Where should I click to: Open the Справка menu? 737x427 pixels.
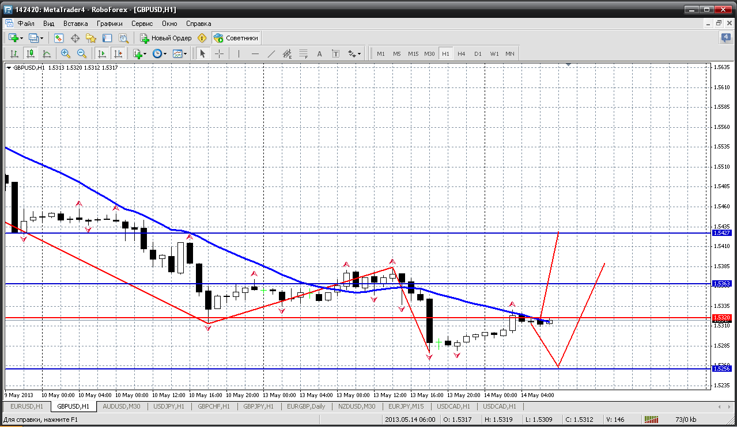199,24
